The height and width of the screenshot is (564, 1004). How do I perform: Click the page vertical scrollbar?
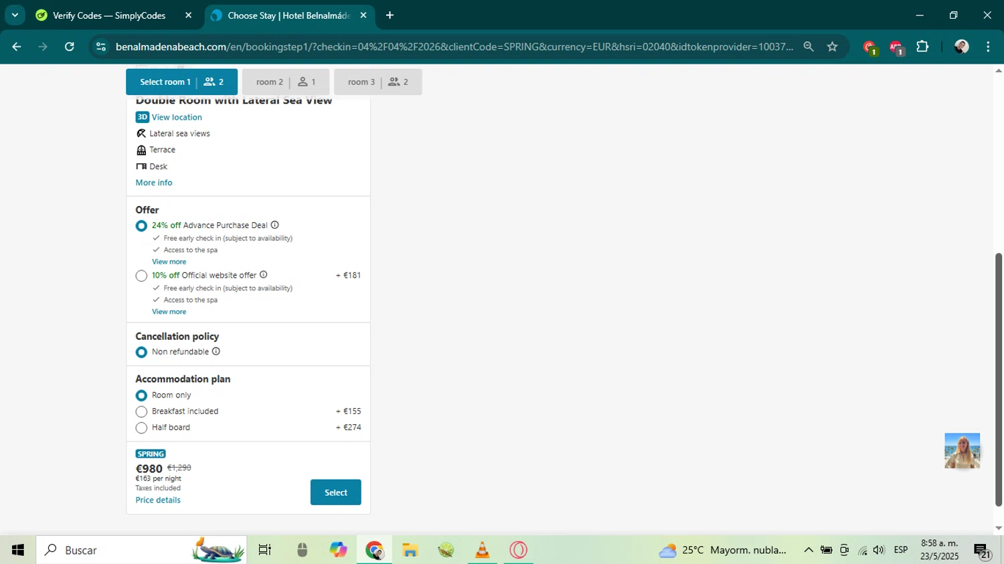[x=999, y=380]
